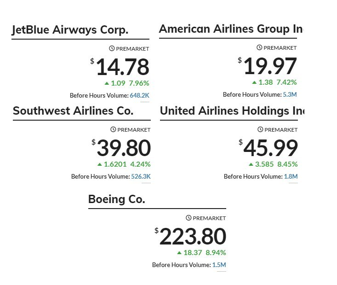This screenshot has width=337, height=285.
Task: Open the United Airlines Holdings title
Action: point(232,111)
